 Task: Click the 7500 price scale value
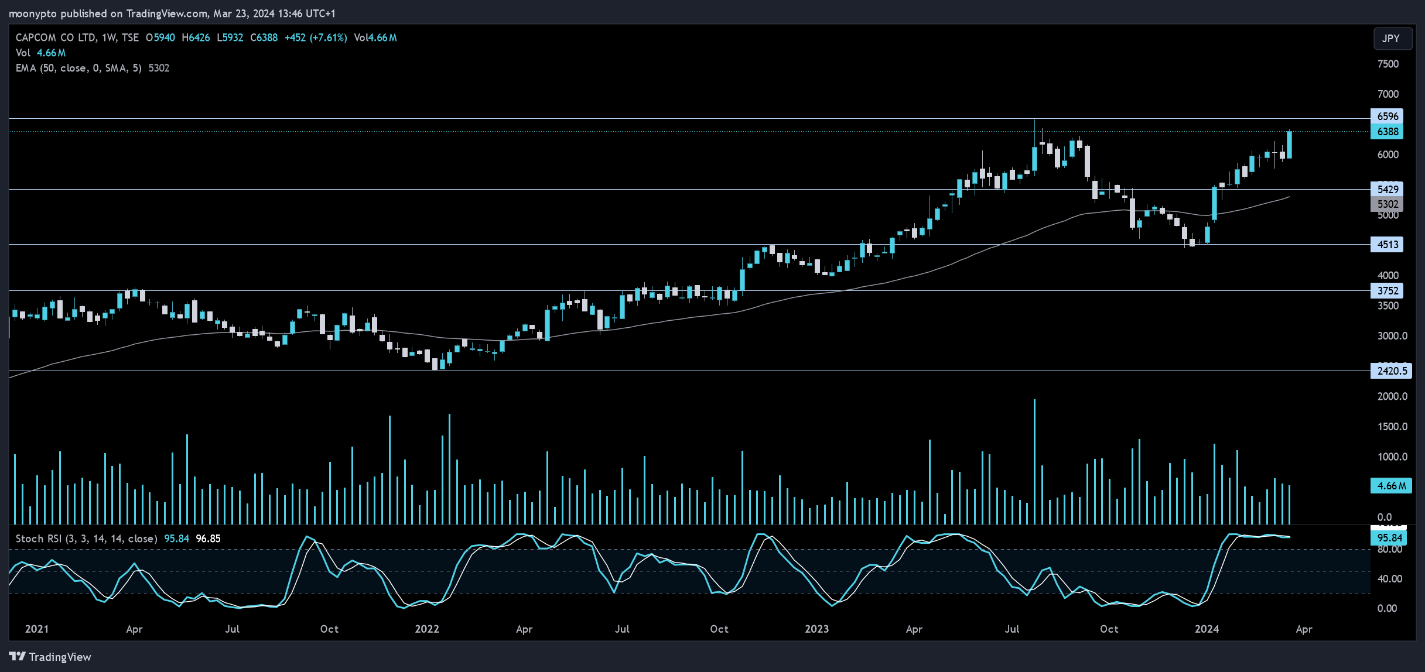1388,64
